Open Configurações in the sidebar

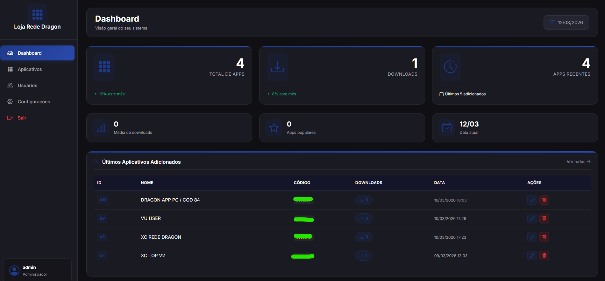[x=34, y=102]
